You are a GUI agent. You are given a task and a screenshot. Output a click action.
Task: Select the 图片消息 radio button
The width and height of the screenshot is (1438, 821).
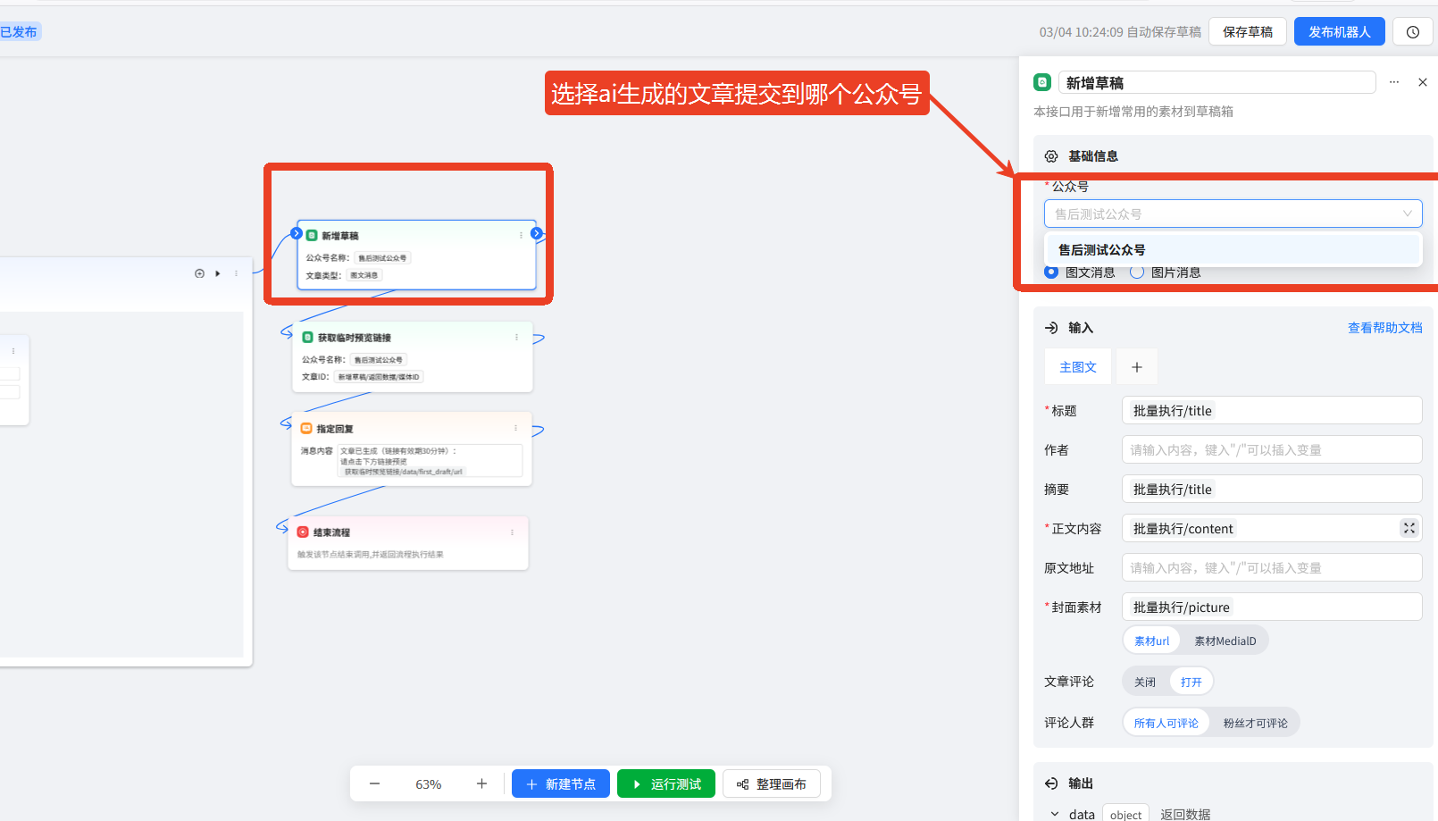click(x=1137, y=272)
